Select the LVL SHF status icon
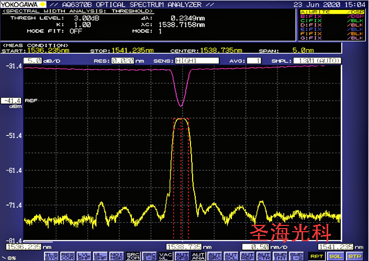 84,256
